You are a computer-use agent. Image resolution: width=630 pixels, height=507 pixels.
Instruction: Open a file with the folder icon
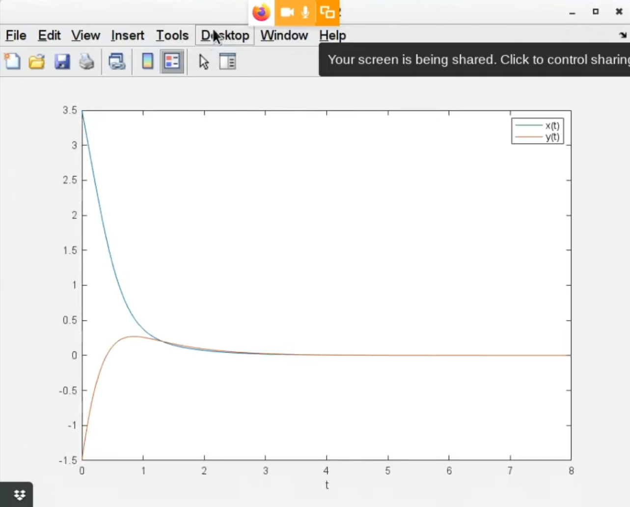click(x=37, y=61)
